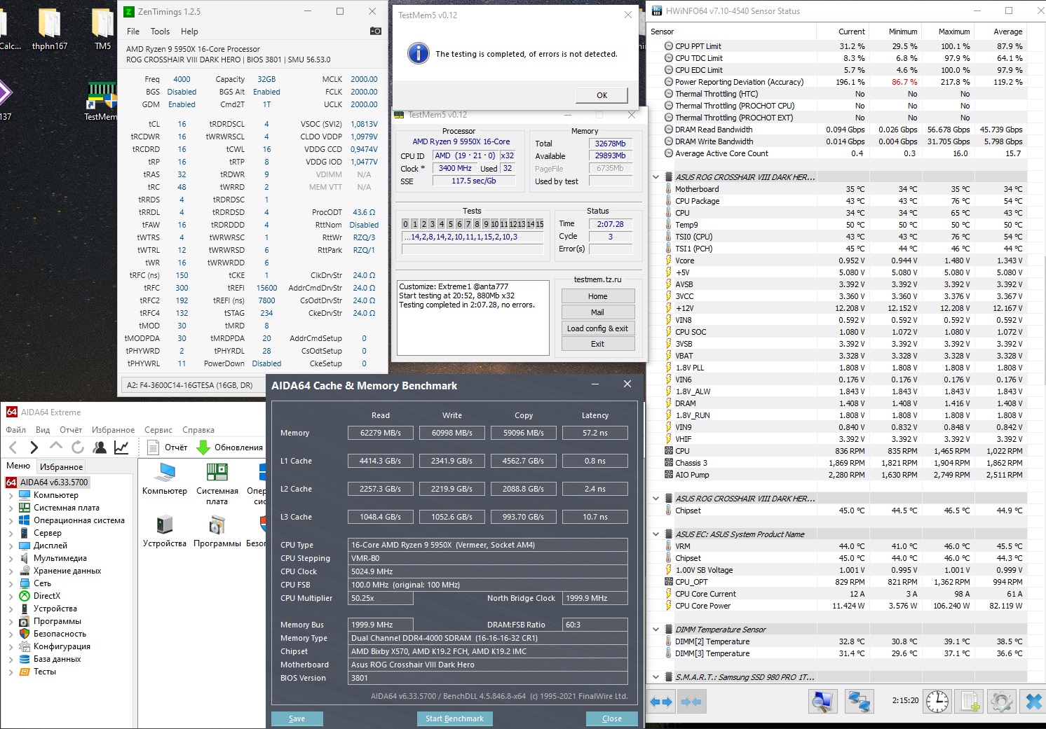
Task: Expand the Операционная система tree node
Action: 11,520
